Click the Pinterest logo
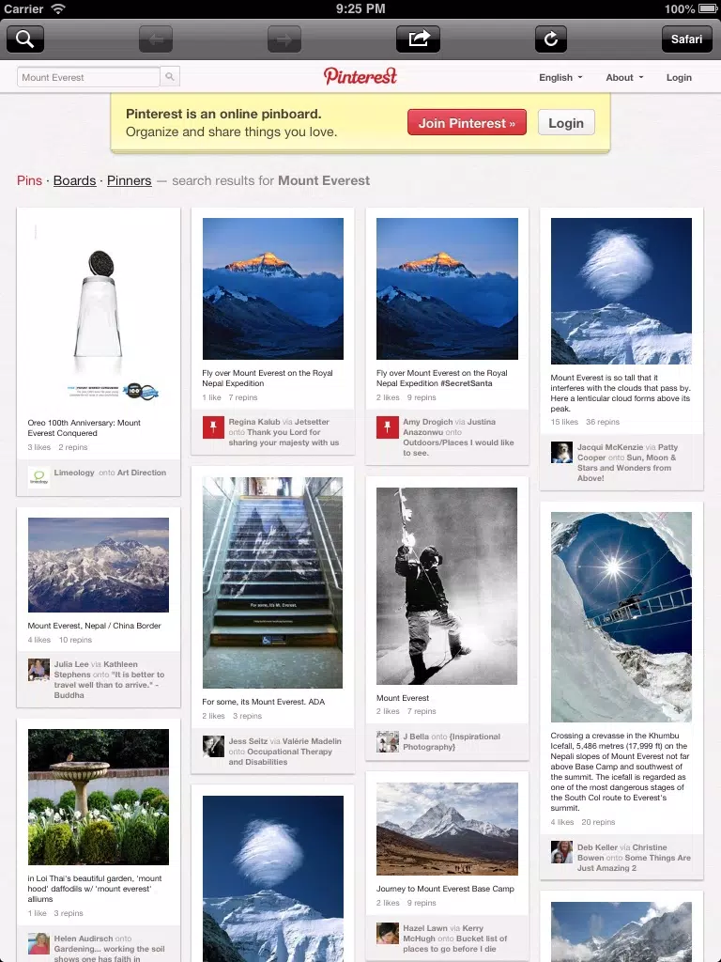This screenshot has height=962, width=721. 360,76
